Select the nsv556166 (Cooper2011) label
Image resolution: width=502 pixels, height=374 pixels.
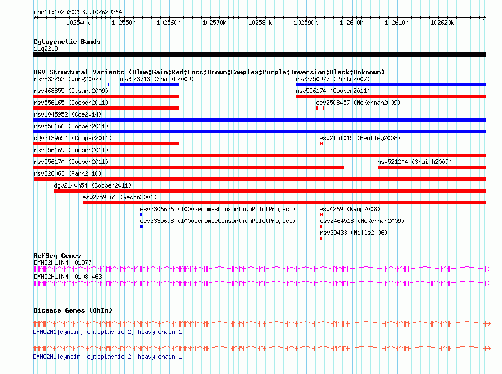pyautogui.click(x=71, y=126)
